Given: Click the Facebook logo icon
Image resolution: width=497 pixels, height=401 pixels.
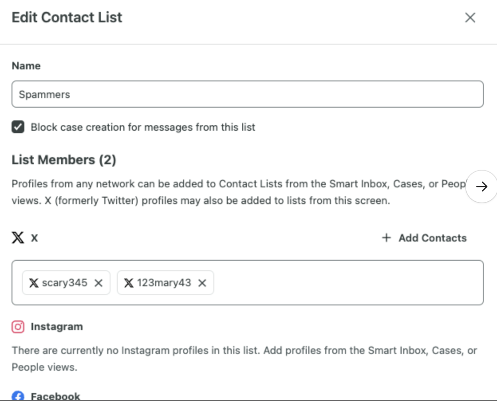Looking at the screenshot, I should [18, 396].
